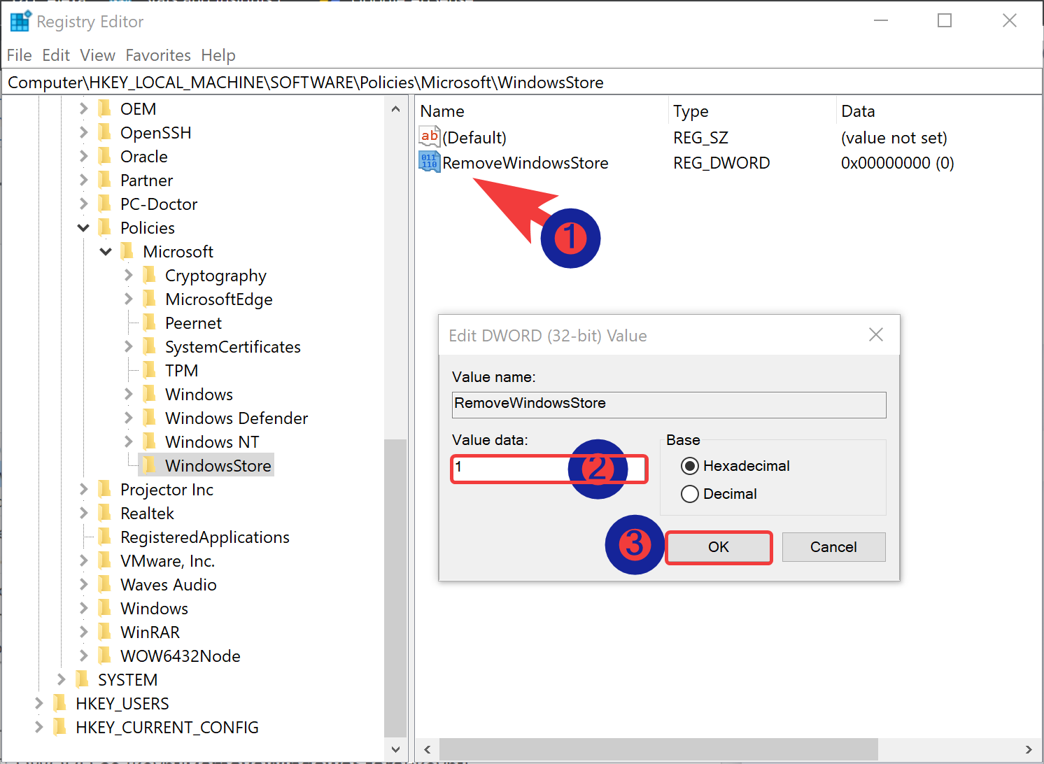Open the Edit menu
Image resolution: width=1044 pixels, height=764 pixels.
(56, 55)
